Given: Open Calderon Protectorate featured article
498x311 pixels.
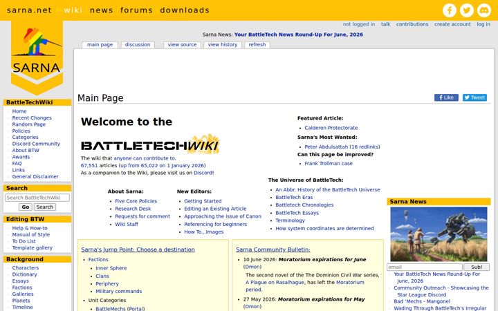Looking at the screenshot, I should (x=331, y=128).
